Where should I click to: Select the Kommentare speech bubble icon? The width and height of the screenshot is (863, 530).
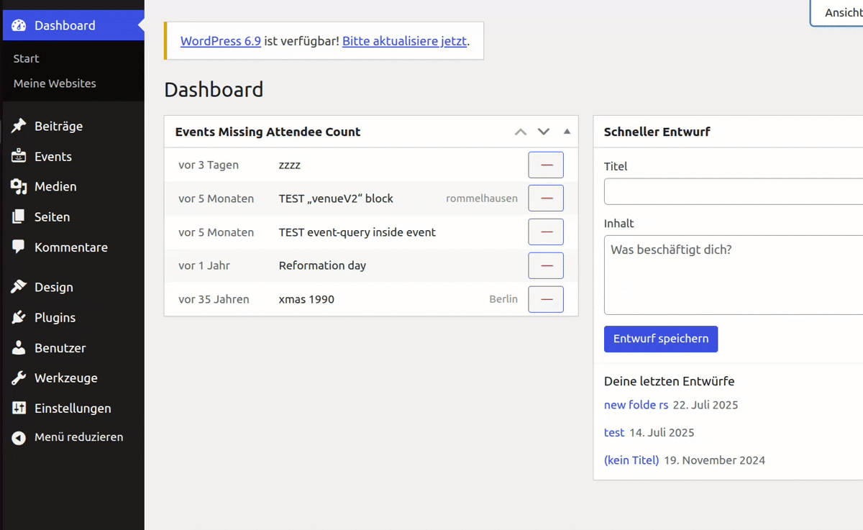click(x=19, y=247)
